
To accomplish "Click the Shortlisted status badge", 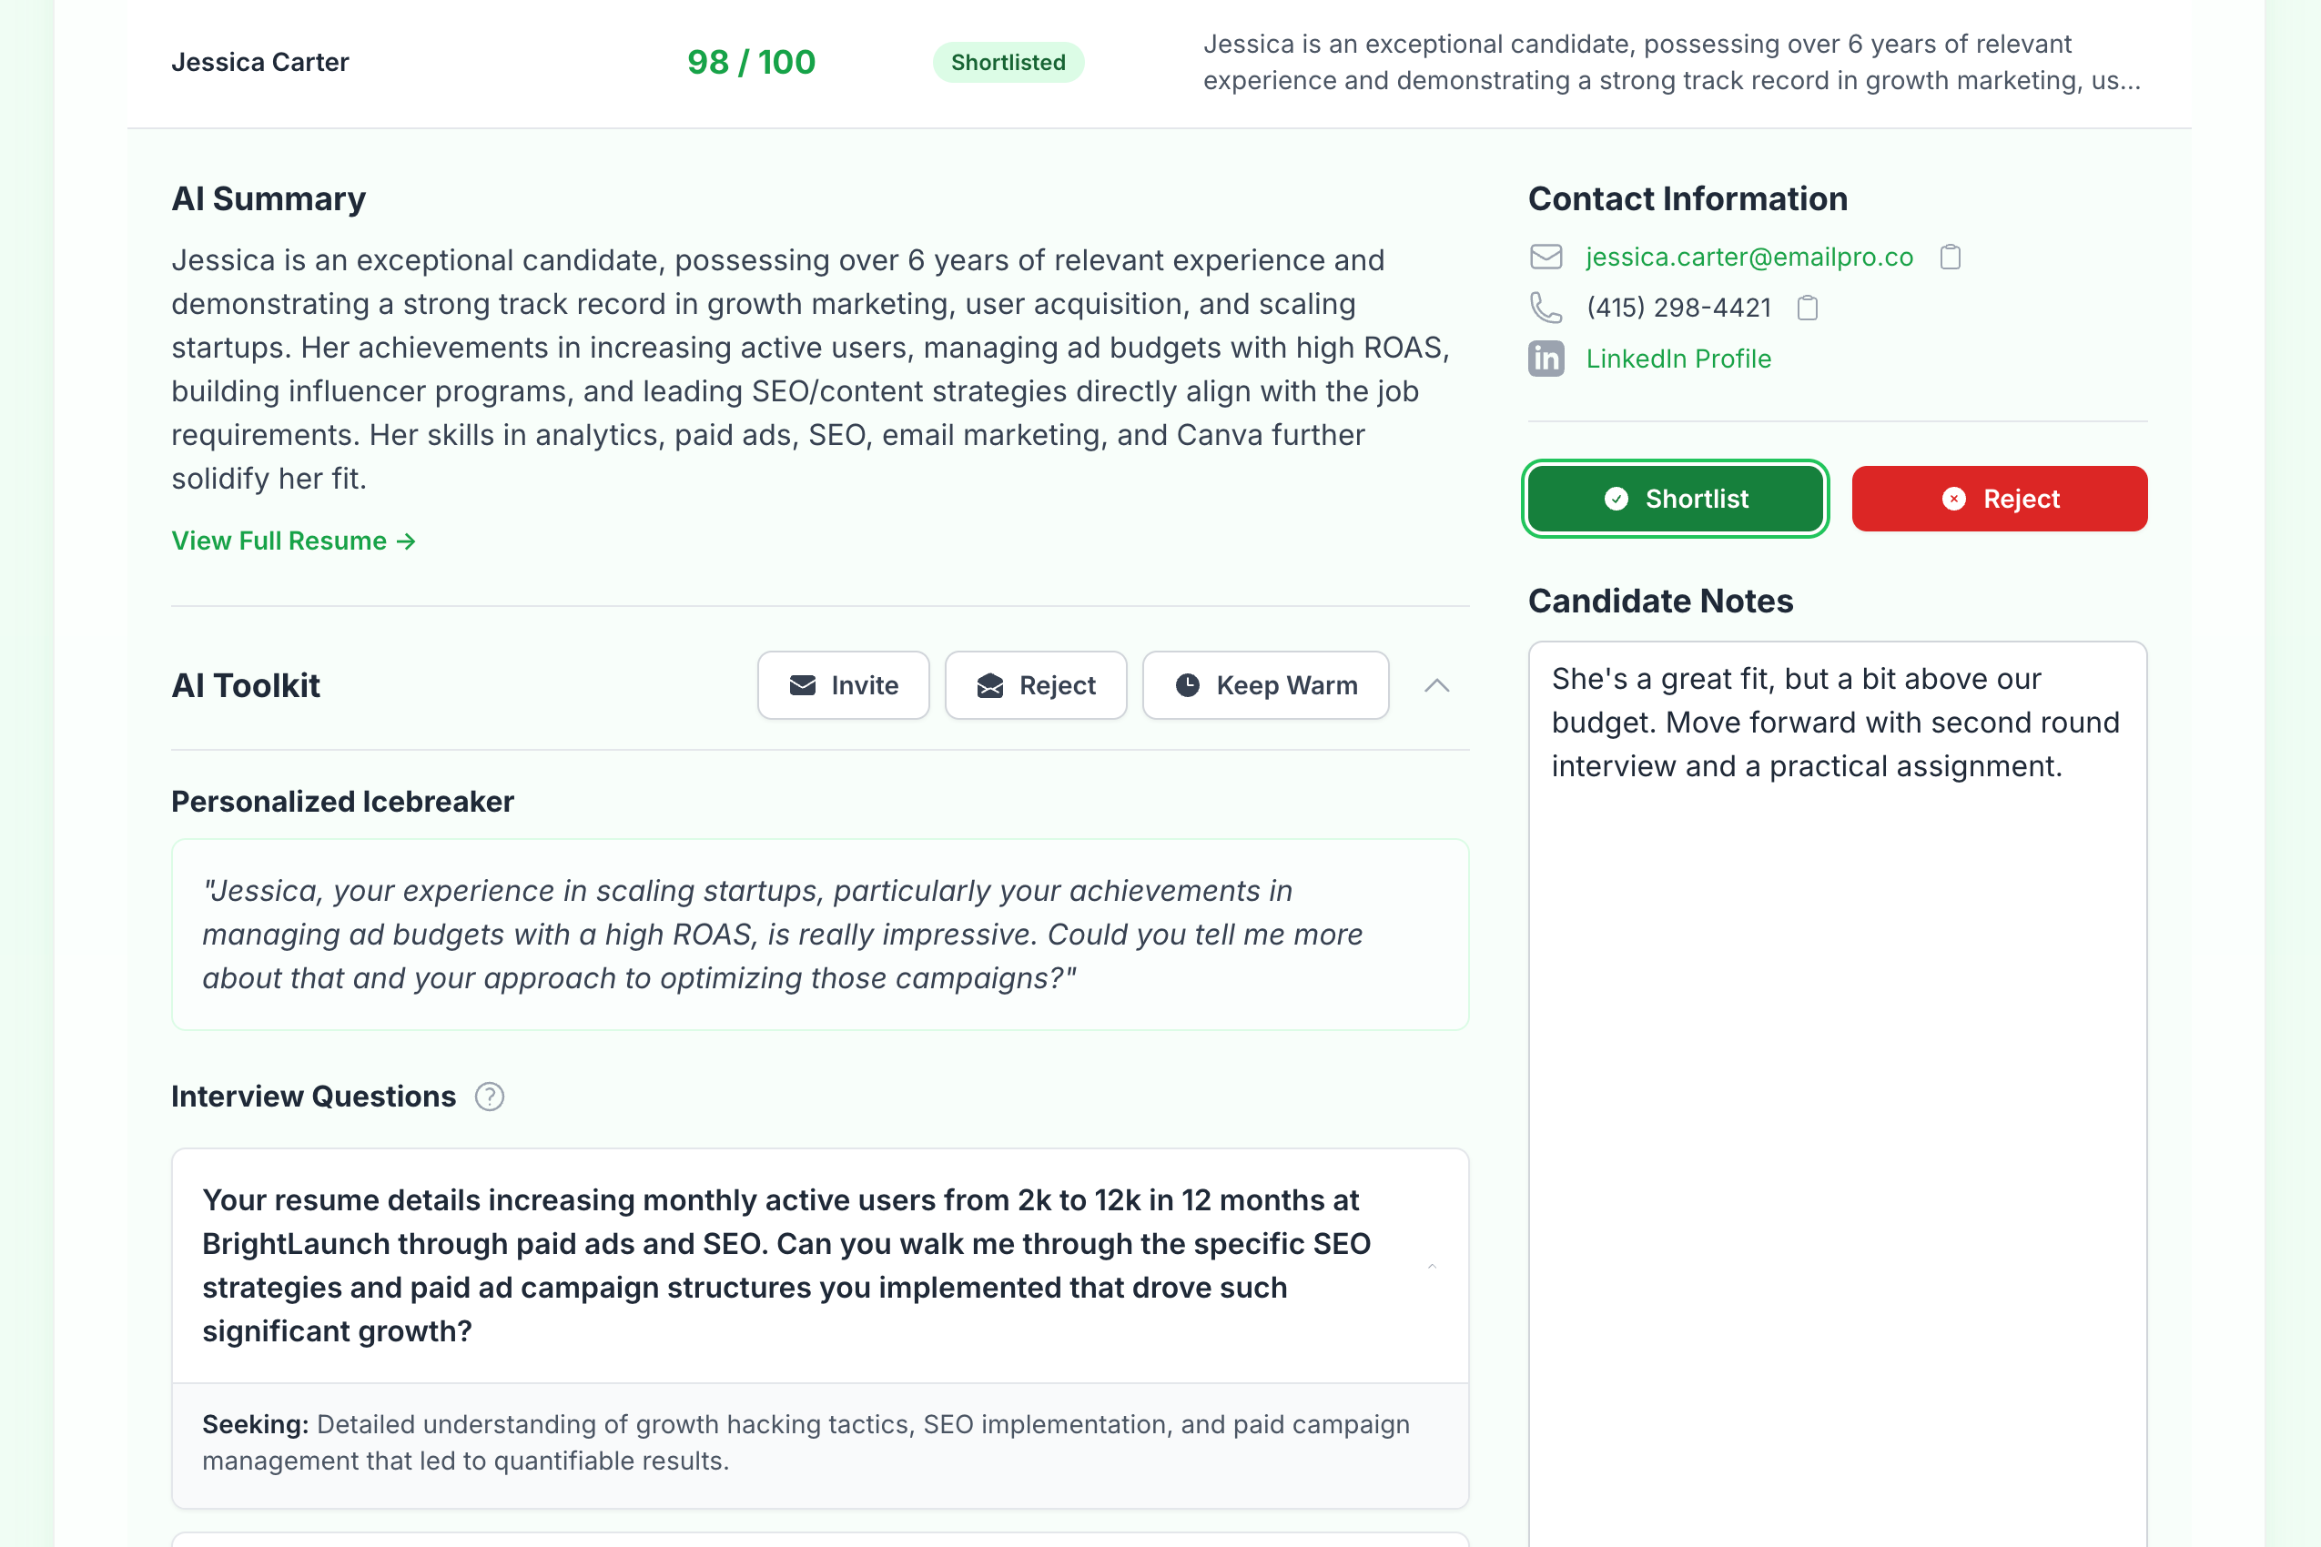I will (x=1008, y=63).
